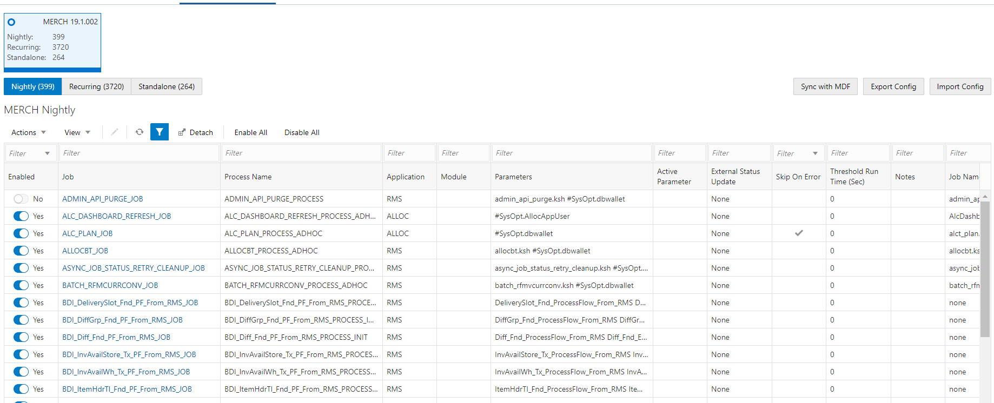The image size is (994, 403).
Task: Click the edit pencil icon in toolbar
Action: pyautogui.click(x=115, y=132)
